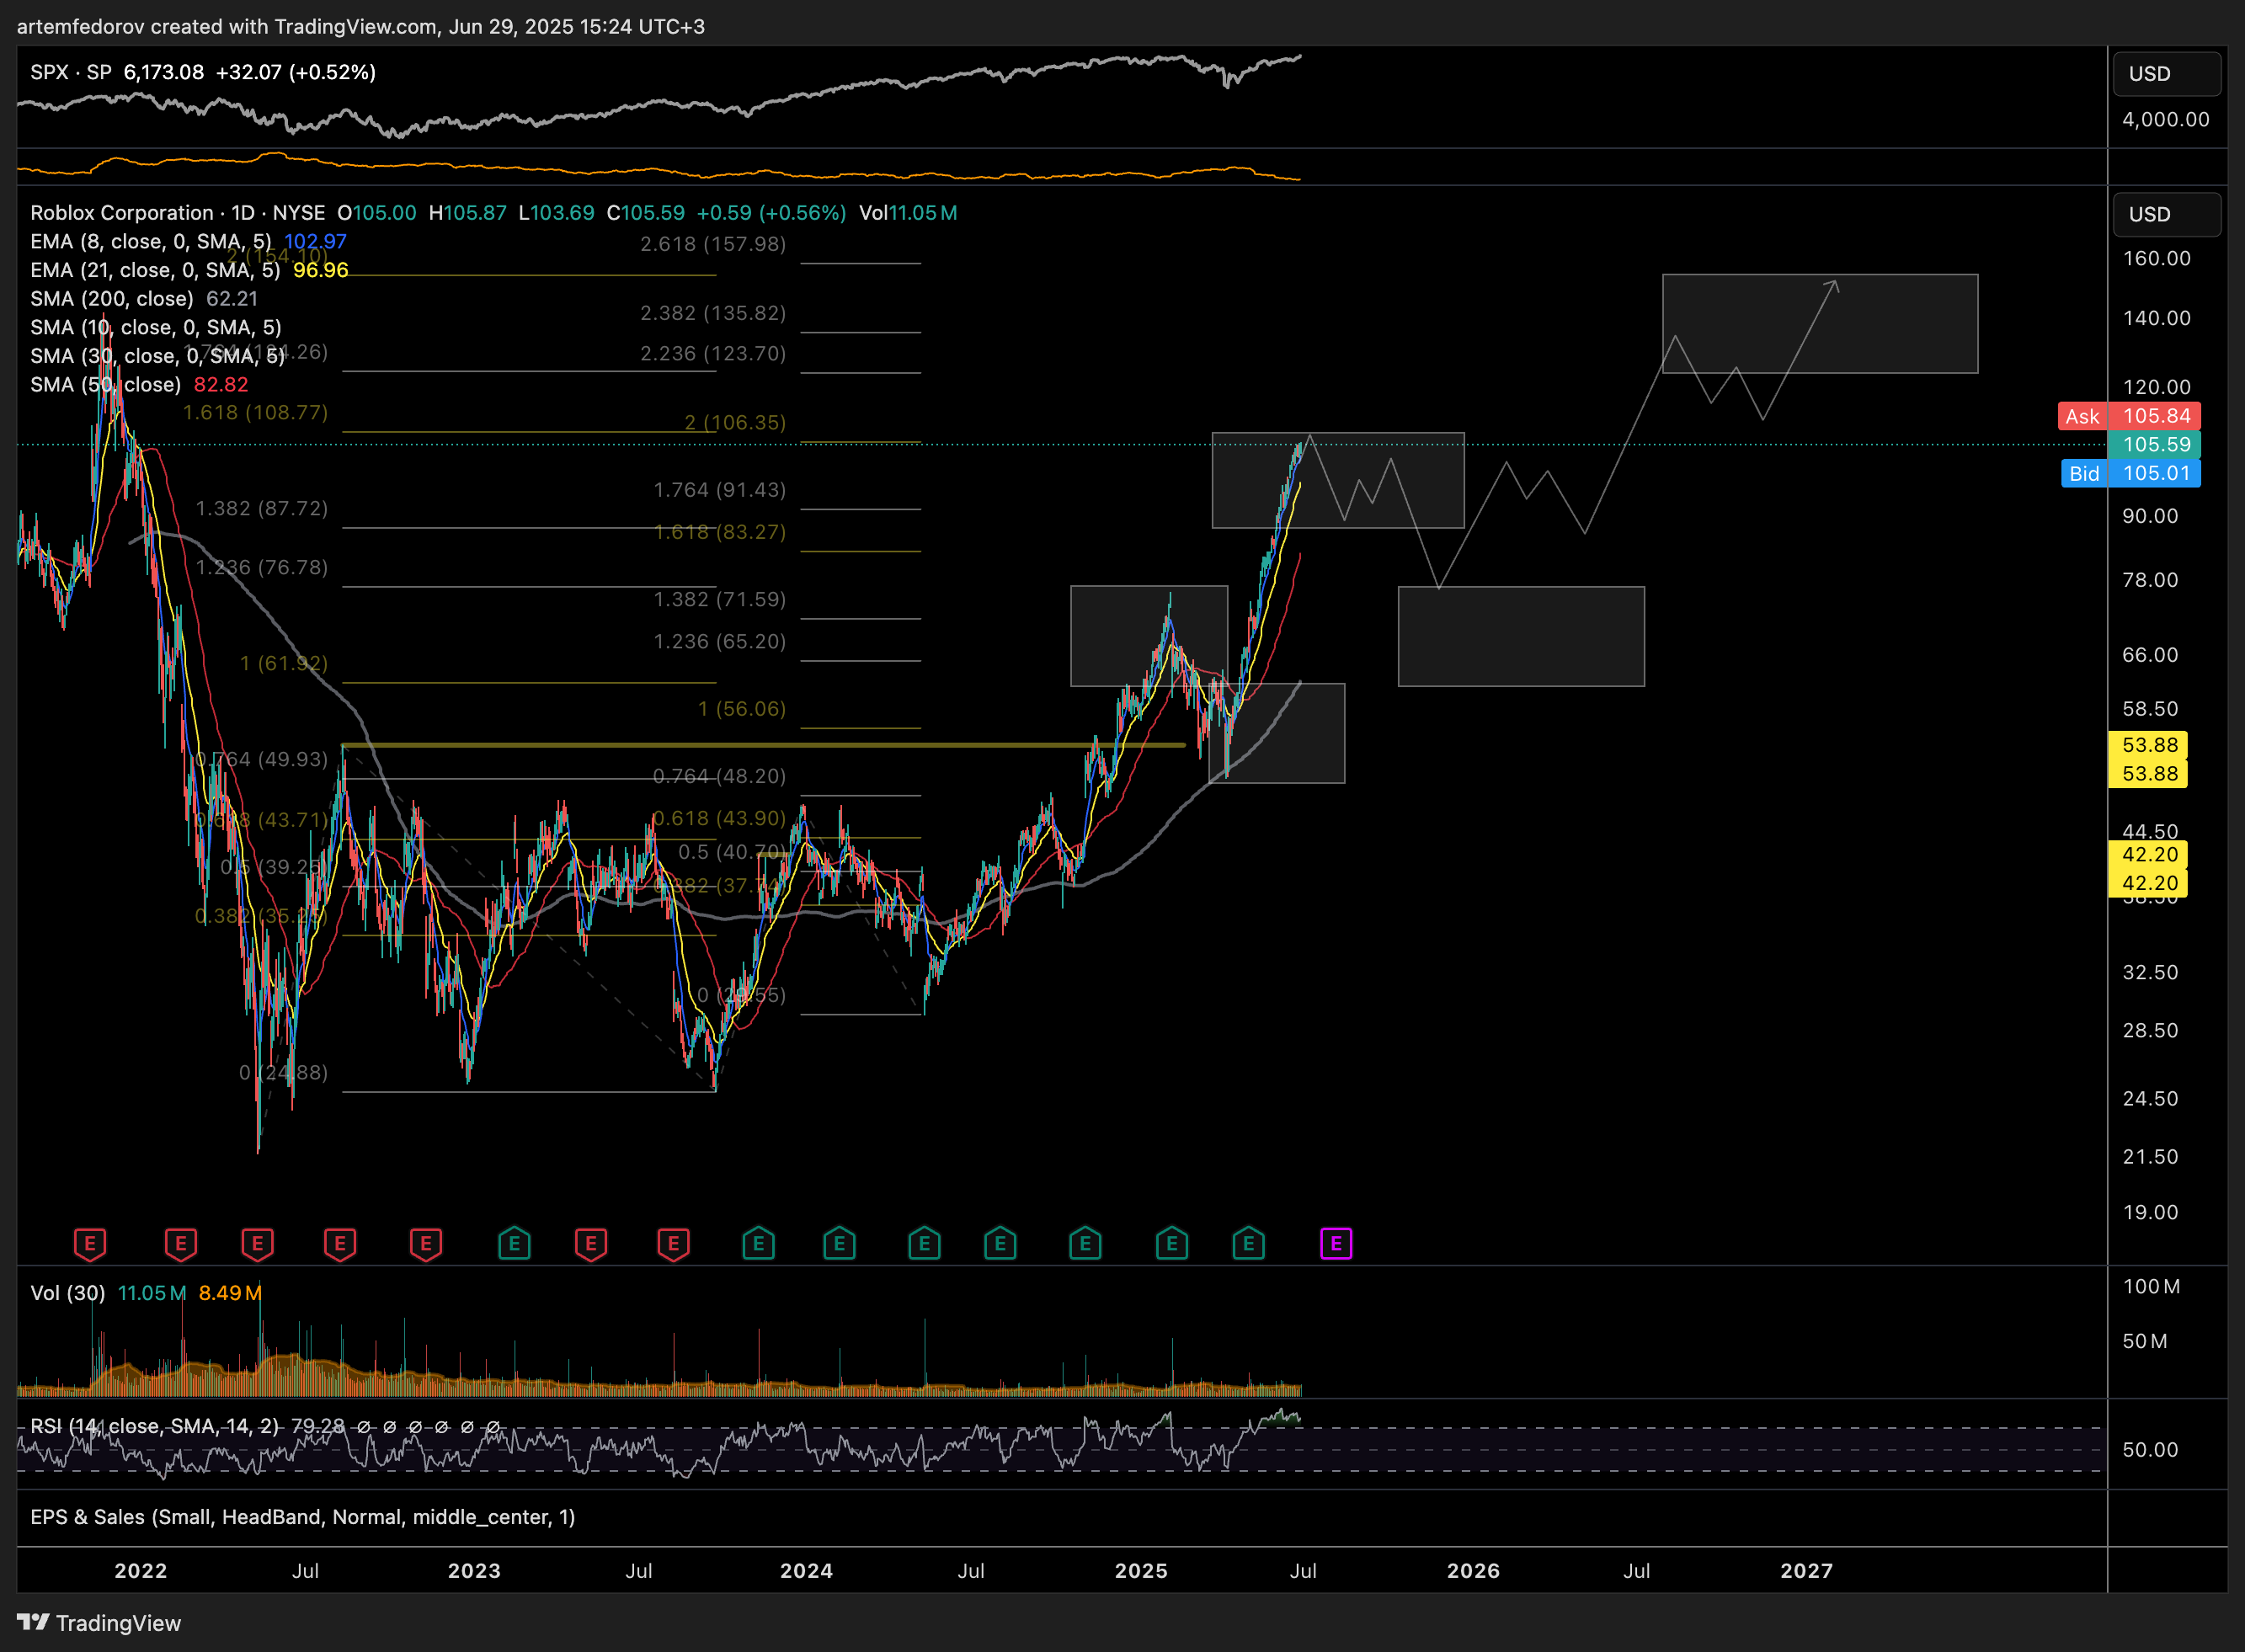Screen dimensions: 2245x1652
Task: Click the 2022 label on time axis
Action: 141,1570
